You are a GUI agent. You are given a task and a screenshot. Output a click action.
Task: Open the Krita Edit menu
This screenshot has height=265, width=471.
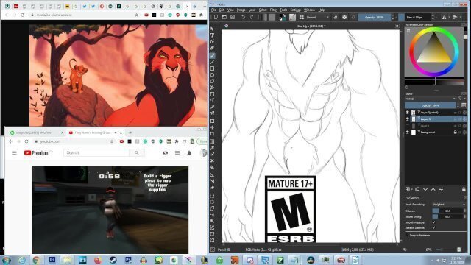222,10
